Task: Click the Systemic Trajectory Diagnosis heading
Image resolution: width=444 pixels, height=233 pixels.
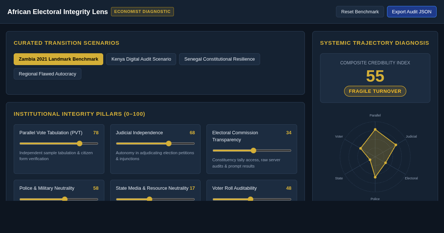Action: tap(375, 43)
